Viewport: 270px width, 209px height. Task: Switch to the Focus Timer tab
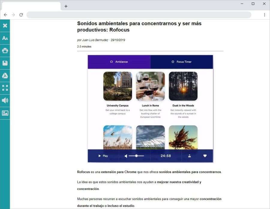[x=182, y=62]
